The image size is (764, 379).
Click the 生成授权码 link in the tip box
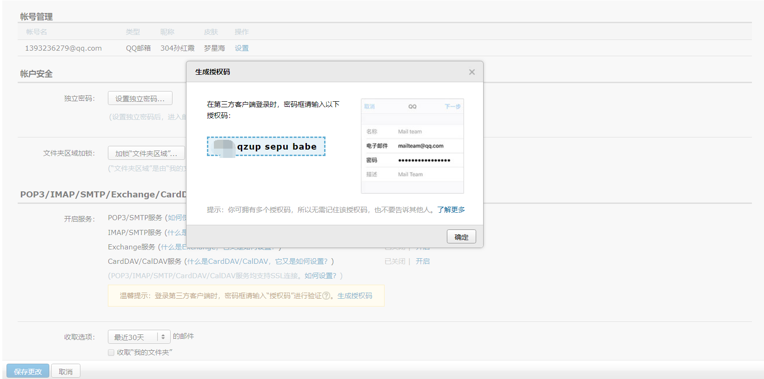pos(354,296)
